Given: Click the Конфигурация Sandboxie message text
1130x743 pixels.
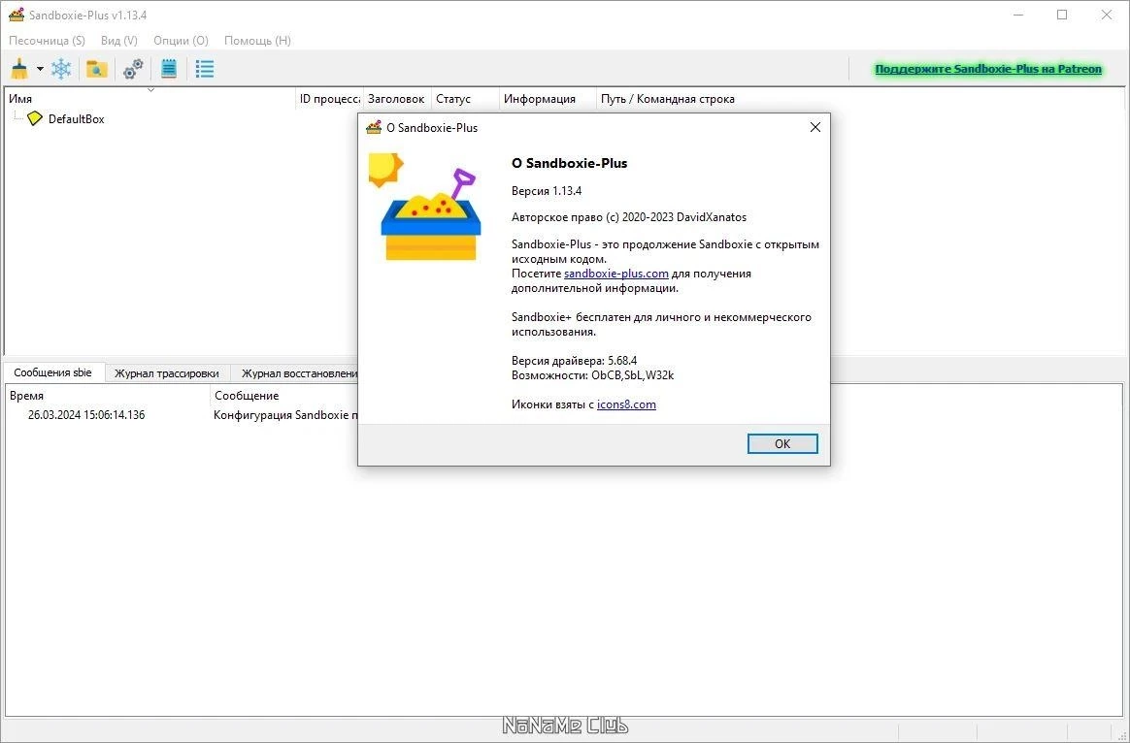Looking at the screenshot, I should pyautogui.click(x=285, y=415).
